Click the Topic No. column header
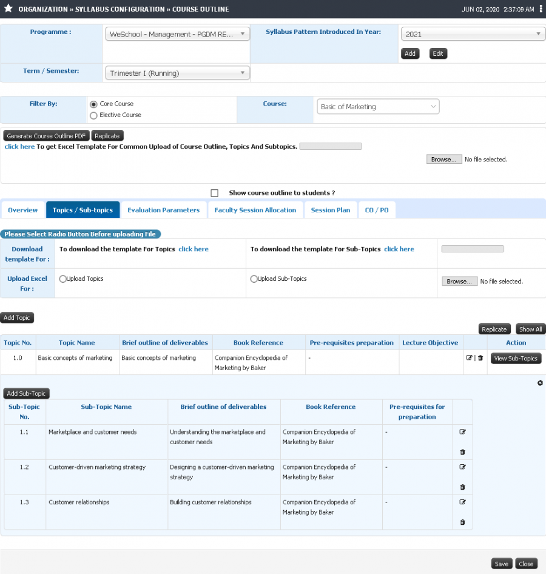546x574 pixels. (18, 343)
